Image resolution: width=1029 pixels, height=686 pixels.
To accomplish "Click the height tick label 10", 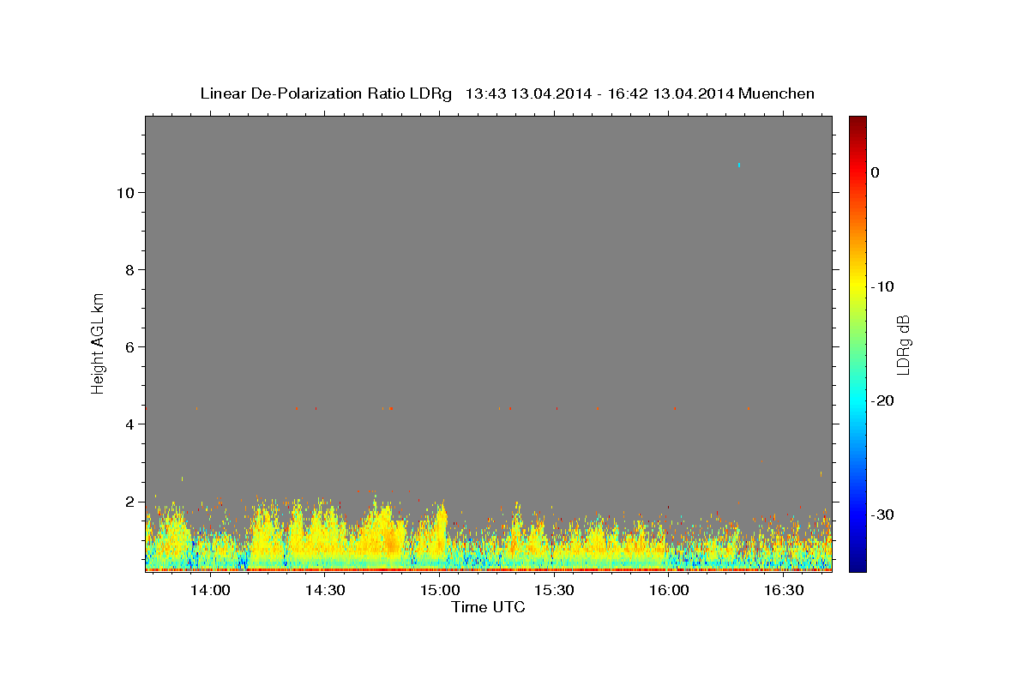I will (125, 192).
